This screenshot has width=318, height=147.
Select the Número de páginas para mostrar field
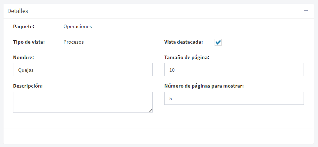(x=234, y=98)
